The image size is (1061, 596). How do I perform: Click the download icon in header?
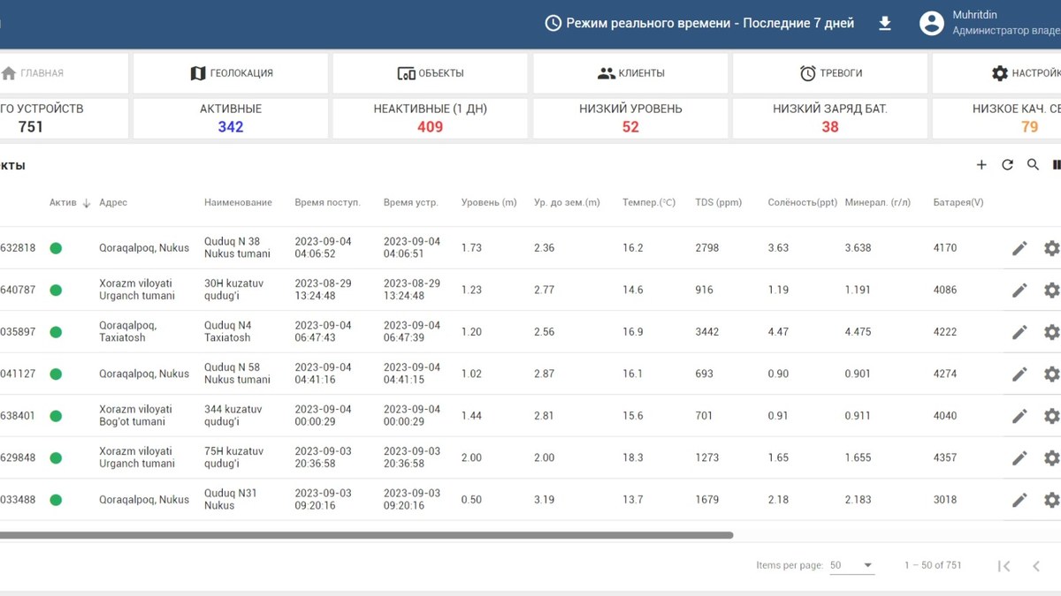coord(885,24)
